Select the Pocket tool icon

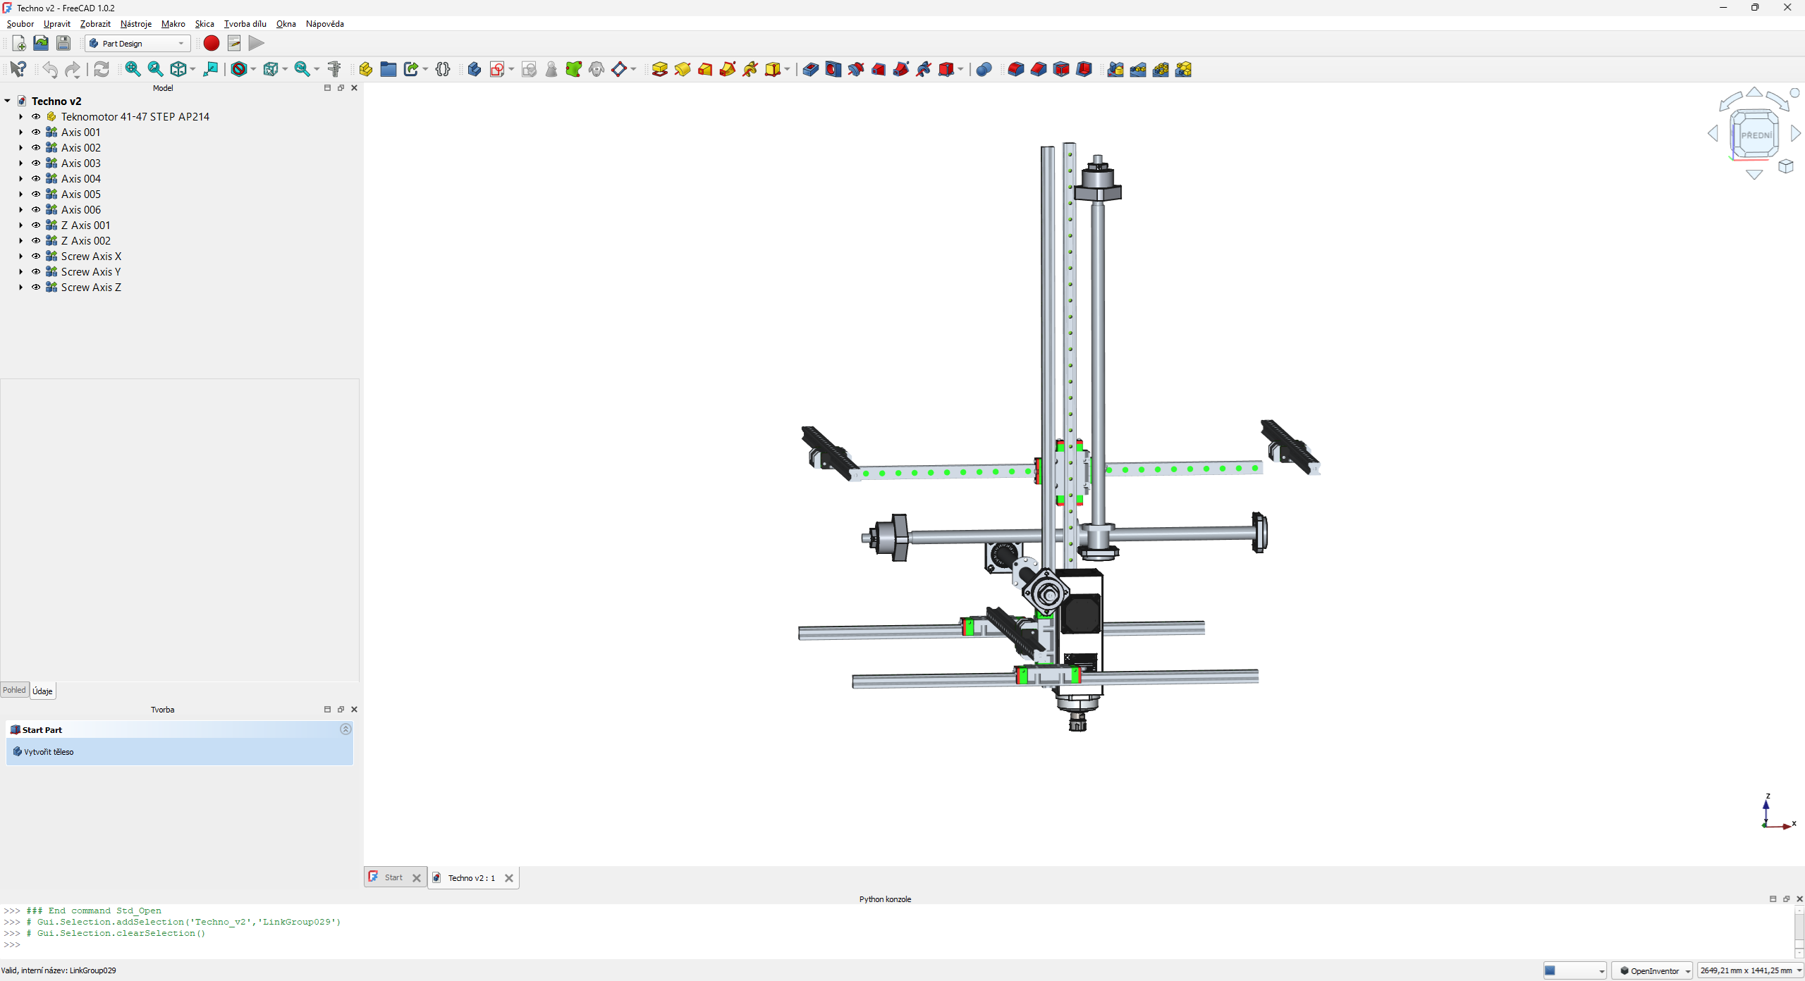coord(810,69)
